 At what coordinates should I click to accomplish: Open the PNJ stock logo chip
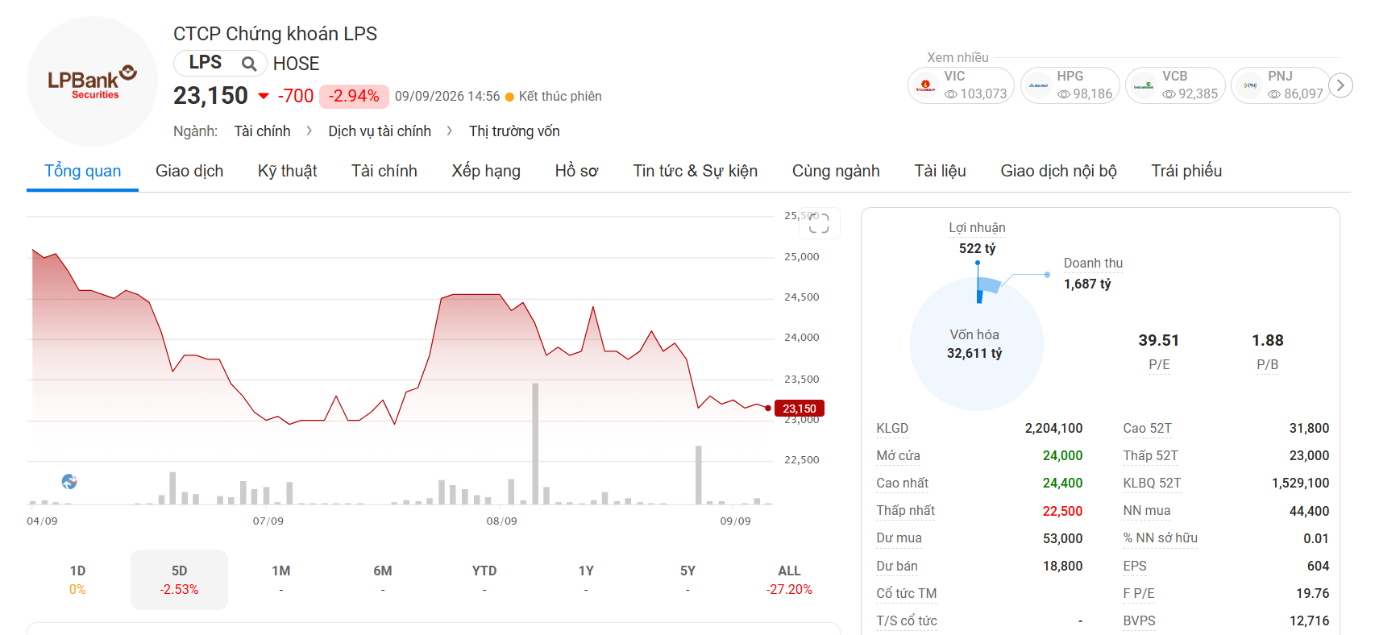click(x=1250, y=85)
